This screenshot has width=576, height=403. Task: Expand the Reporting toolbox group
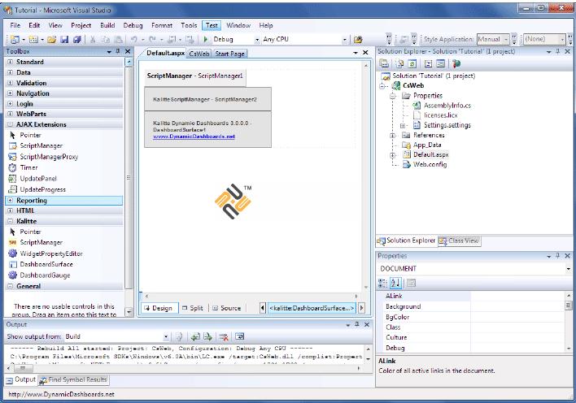pyautogui.click(x=11, y=201)
